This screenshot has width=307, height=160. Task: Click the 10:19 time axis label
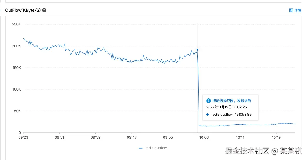[276, 137]
